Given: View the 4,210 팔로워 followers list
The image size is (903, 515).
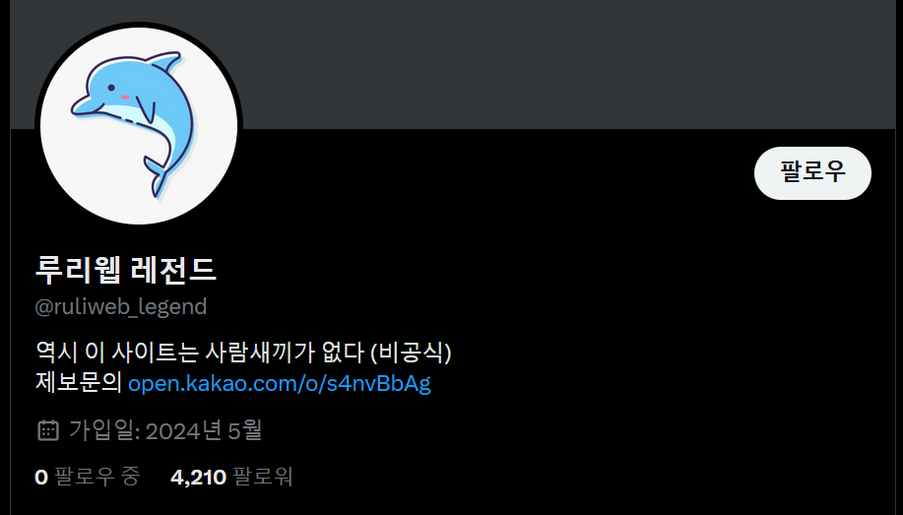Looking at the screenshot, I should tap(231, 477).
